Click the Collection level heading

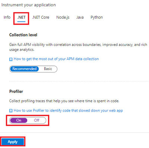pos(23,35)
